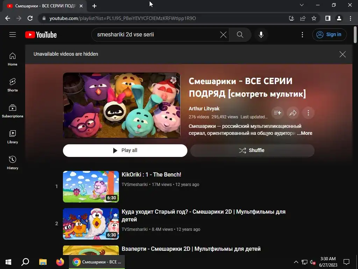Viewport: 358px width, 269px height.
Task: Open the notification center icon
Action: tap(346, 262)
